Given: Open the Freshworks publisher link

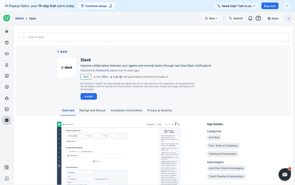Looking at the screenshot, I should pyautogui.click(x=103, y=71).
